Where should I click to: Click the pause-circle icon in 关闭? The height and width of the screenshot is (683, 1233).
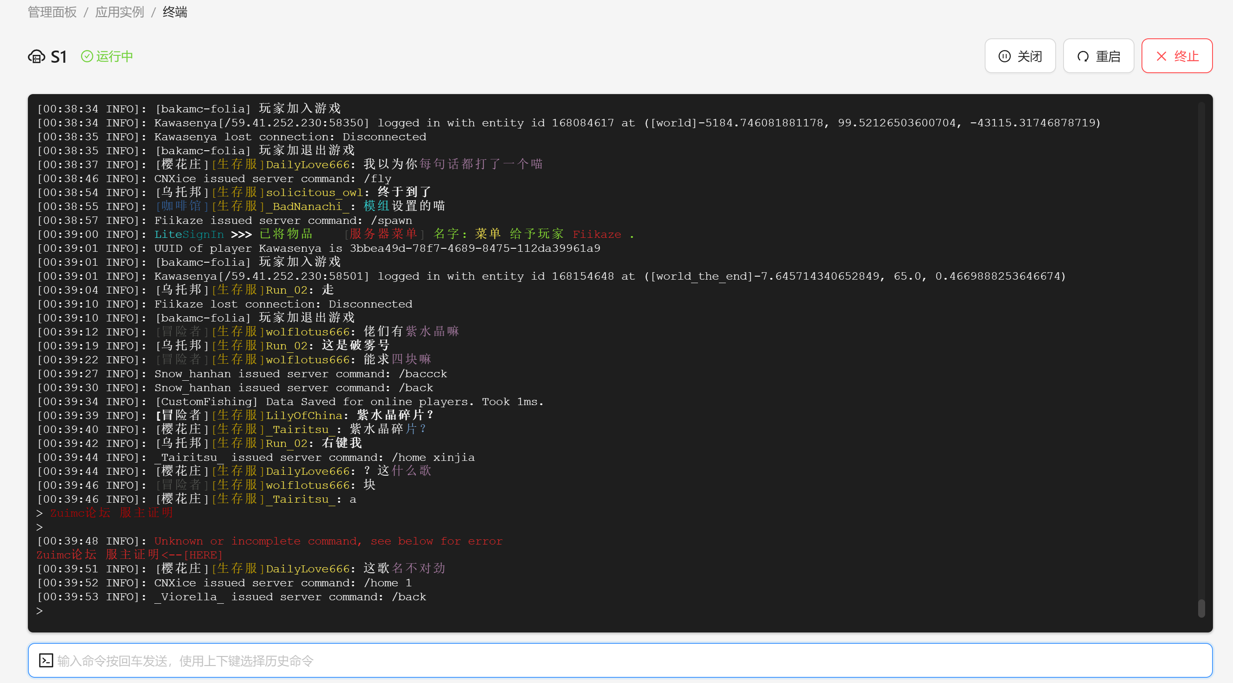[1005, 57]
